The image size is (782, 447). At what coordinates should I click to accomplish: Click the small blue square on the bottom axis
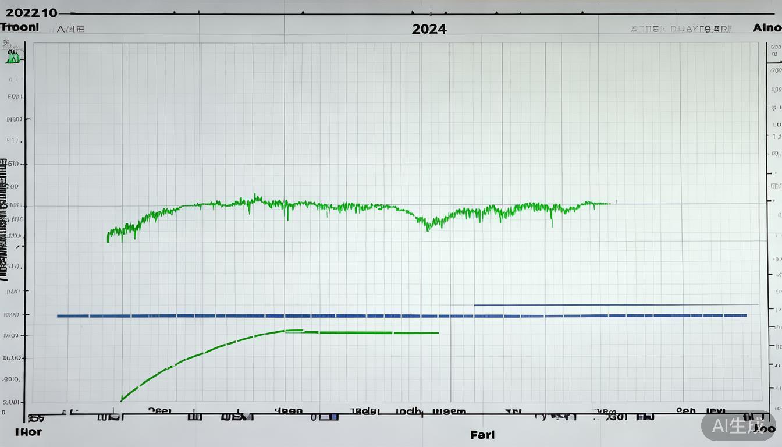332,417
